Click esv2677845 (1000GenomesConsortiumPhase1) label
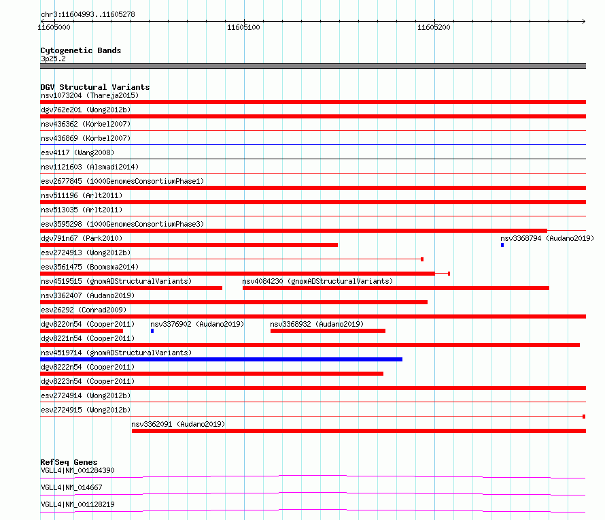This screenshot has height=520, width=605. [122, 181]
